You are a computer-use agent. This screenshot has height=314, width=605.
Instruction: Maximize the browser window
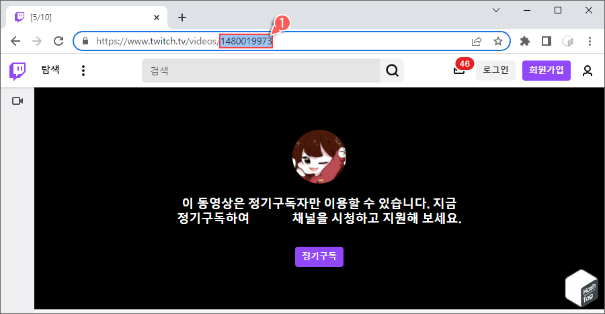(x=558, y=10)
